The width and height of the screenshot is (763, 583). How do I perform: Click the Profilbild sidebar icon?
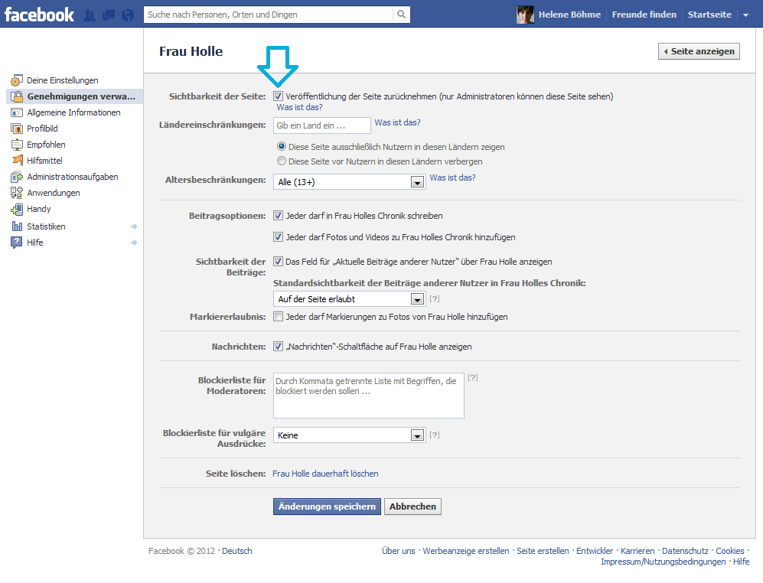(17, 129)
